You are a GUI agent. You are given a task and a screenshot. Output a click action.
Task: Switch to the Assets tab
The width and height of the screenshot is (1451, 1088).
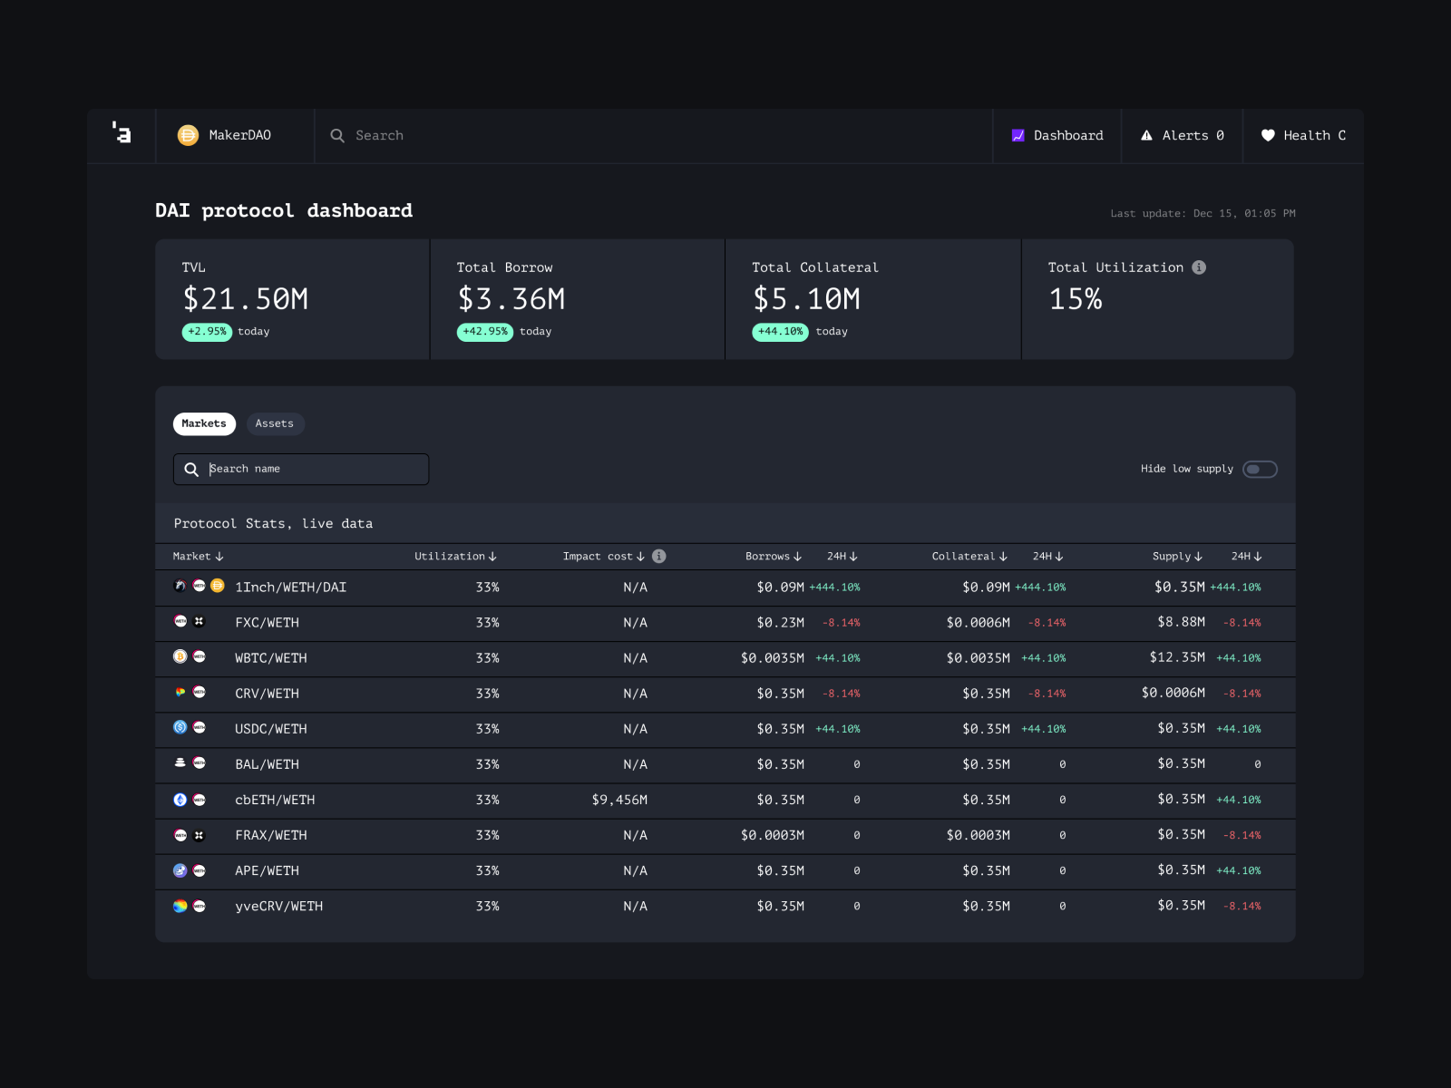(x=275, y=423)
